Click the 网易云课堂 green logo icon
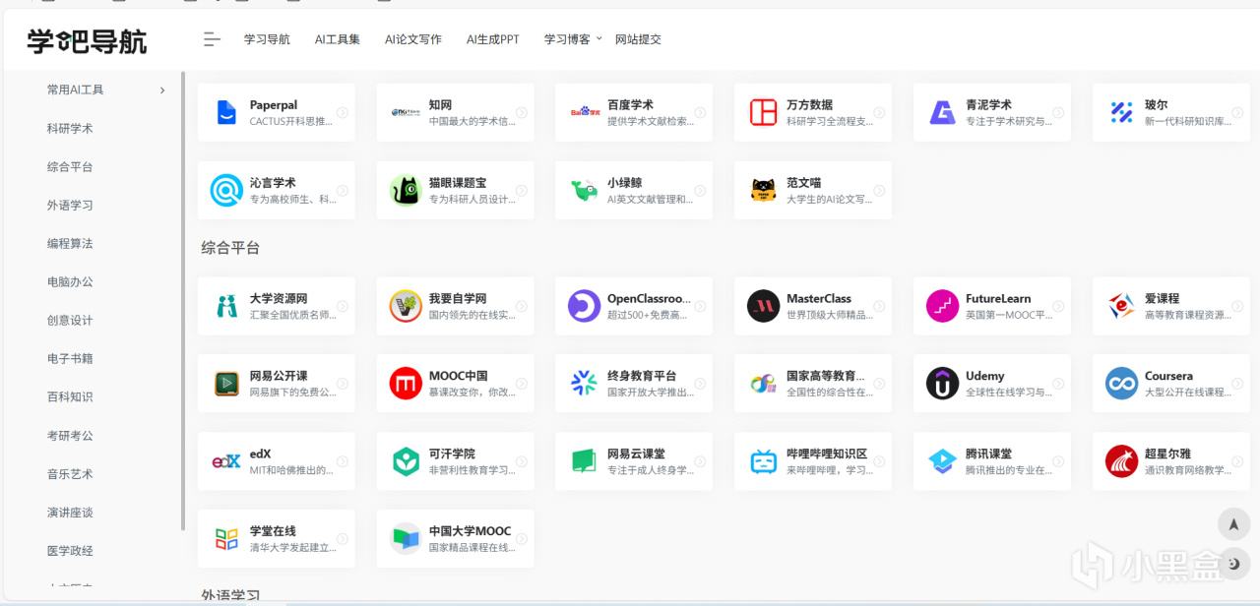 [x=585, y=461]
